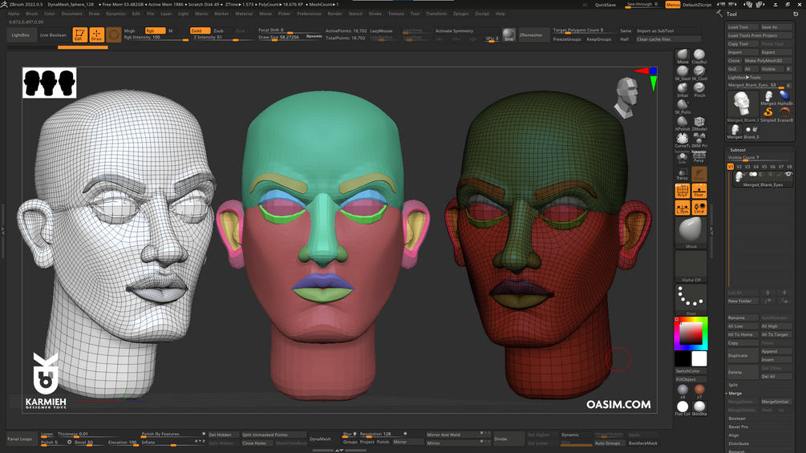
Task: Collapse the Tool palette header
Action: coord(731,14)
